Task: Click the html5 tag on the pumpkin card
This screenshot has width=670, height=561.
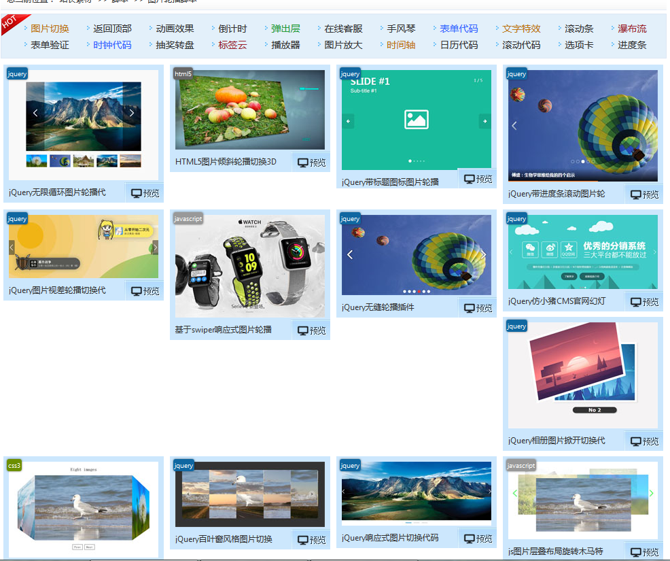Action: [183, 73]
